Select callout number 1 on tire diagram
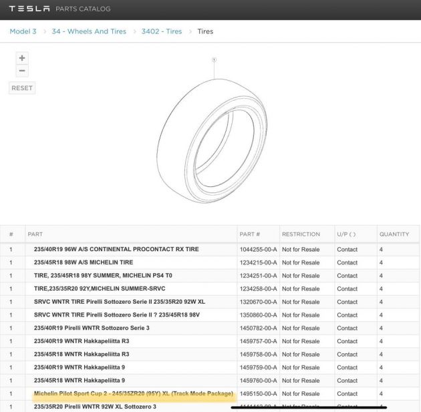421x412 pixels. click(x=214, y=59)
